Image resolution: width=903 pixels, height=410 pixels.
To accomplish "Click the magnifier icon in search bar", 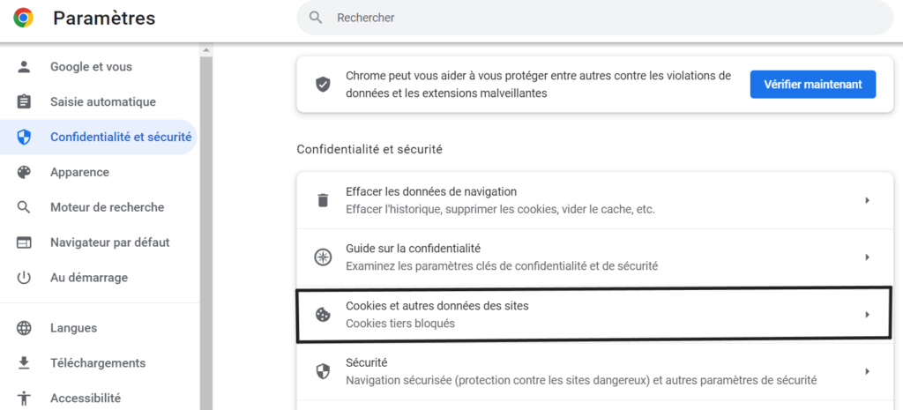I will (316, 18).
